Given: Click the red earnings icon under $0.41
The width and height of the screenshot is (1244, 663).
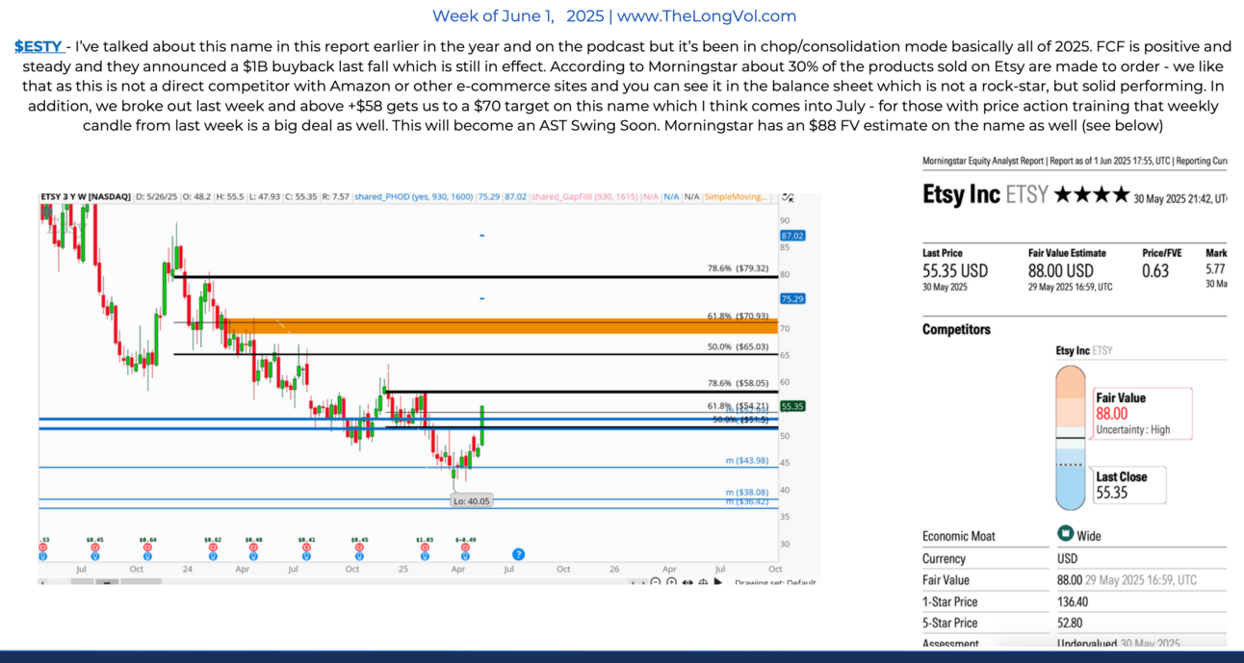Looking at the screenshot, I should point(307,548).
